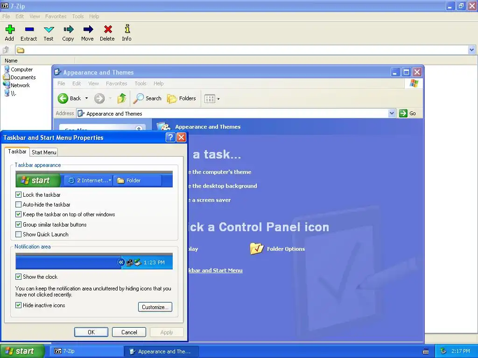Open Tools menu in Appearance and Themes window
This screenshot has width=478, height=358.
(x=141, y=83)
